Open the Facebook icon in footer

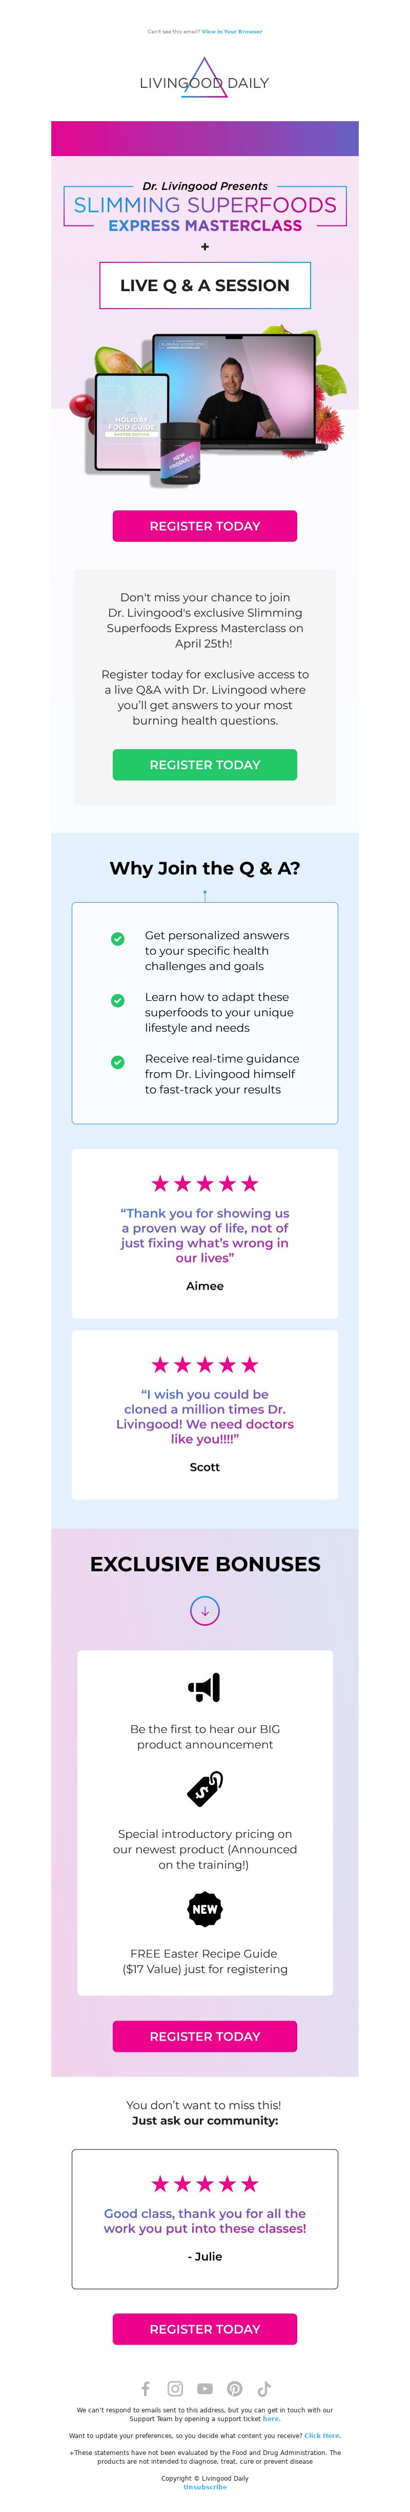(145, 2388)
